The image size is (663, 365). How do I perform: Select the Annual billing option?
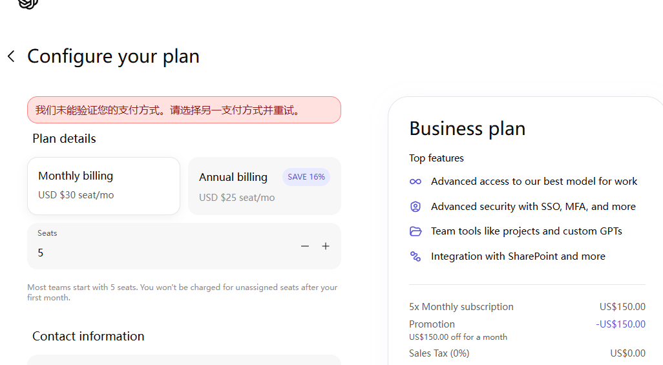click(265, 186)
